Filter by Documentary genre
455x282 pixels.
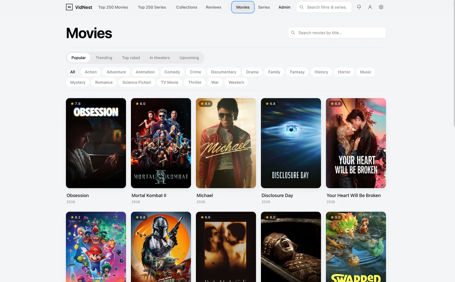pyautogui.click(x=224, y=72)
